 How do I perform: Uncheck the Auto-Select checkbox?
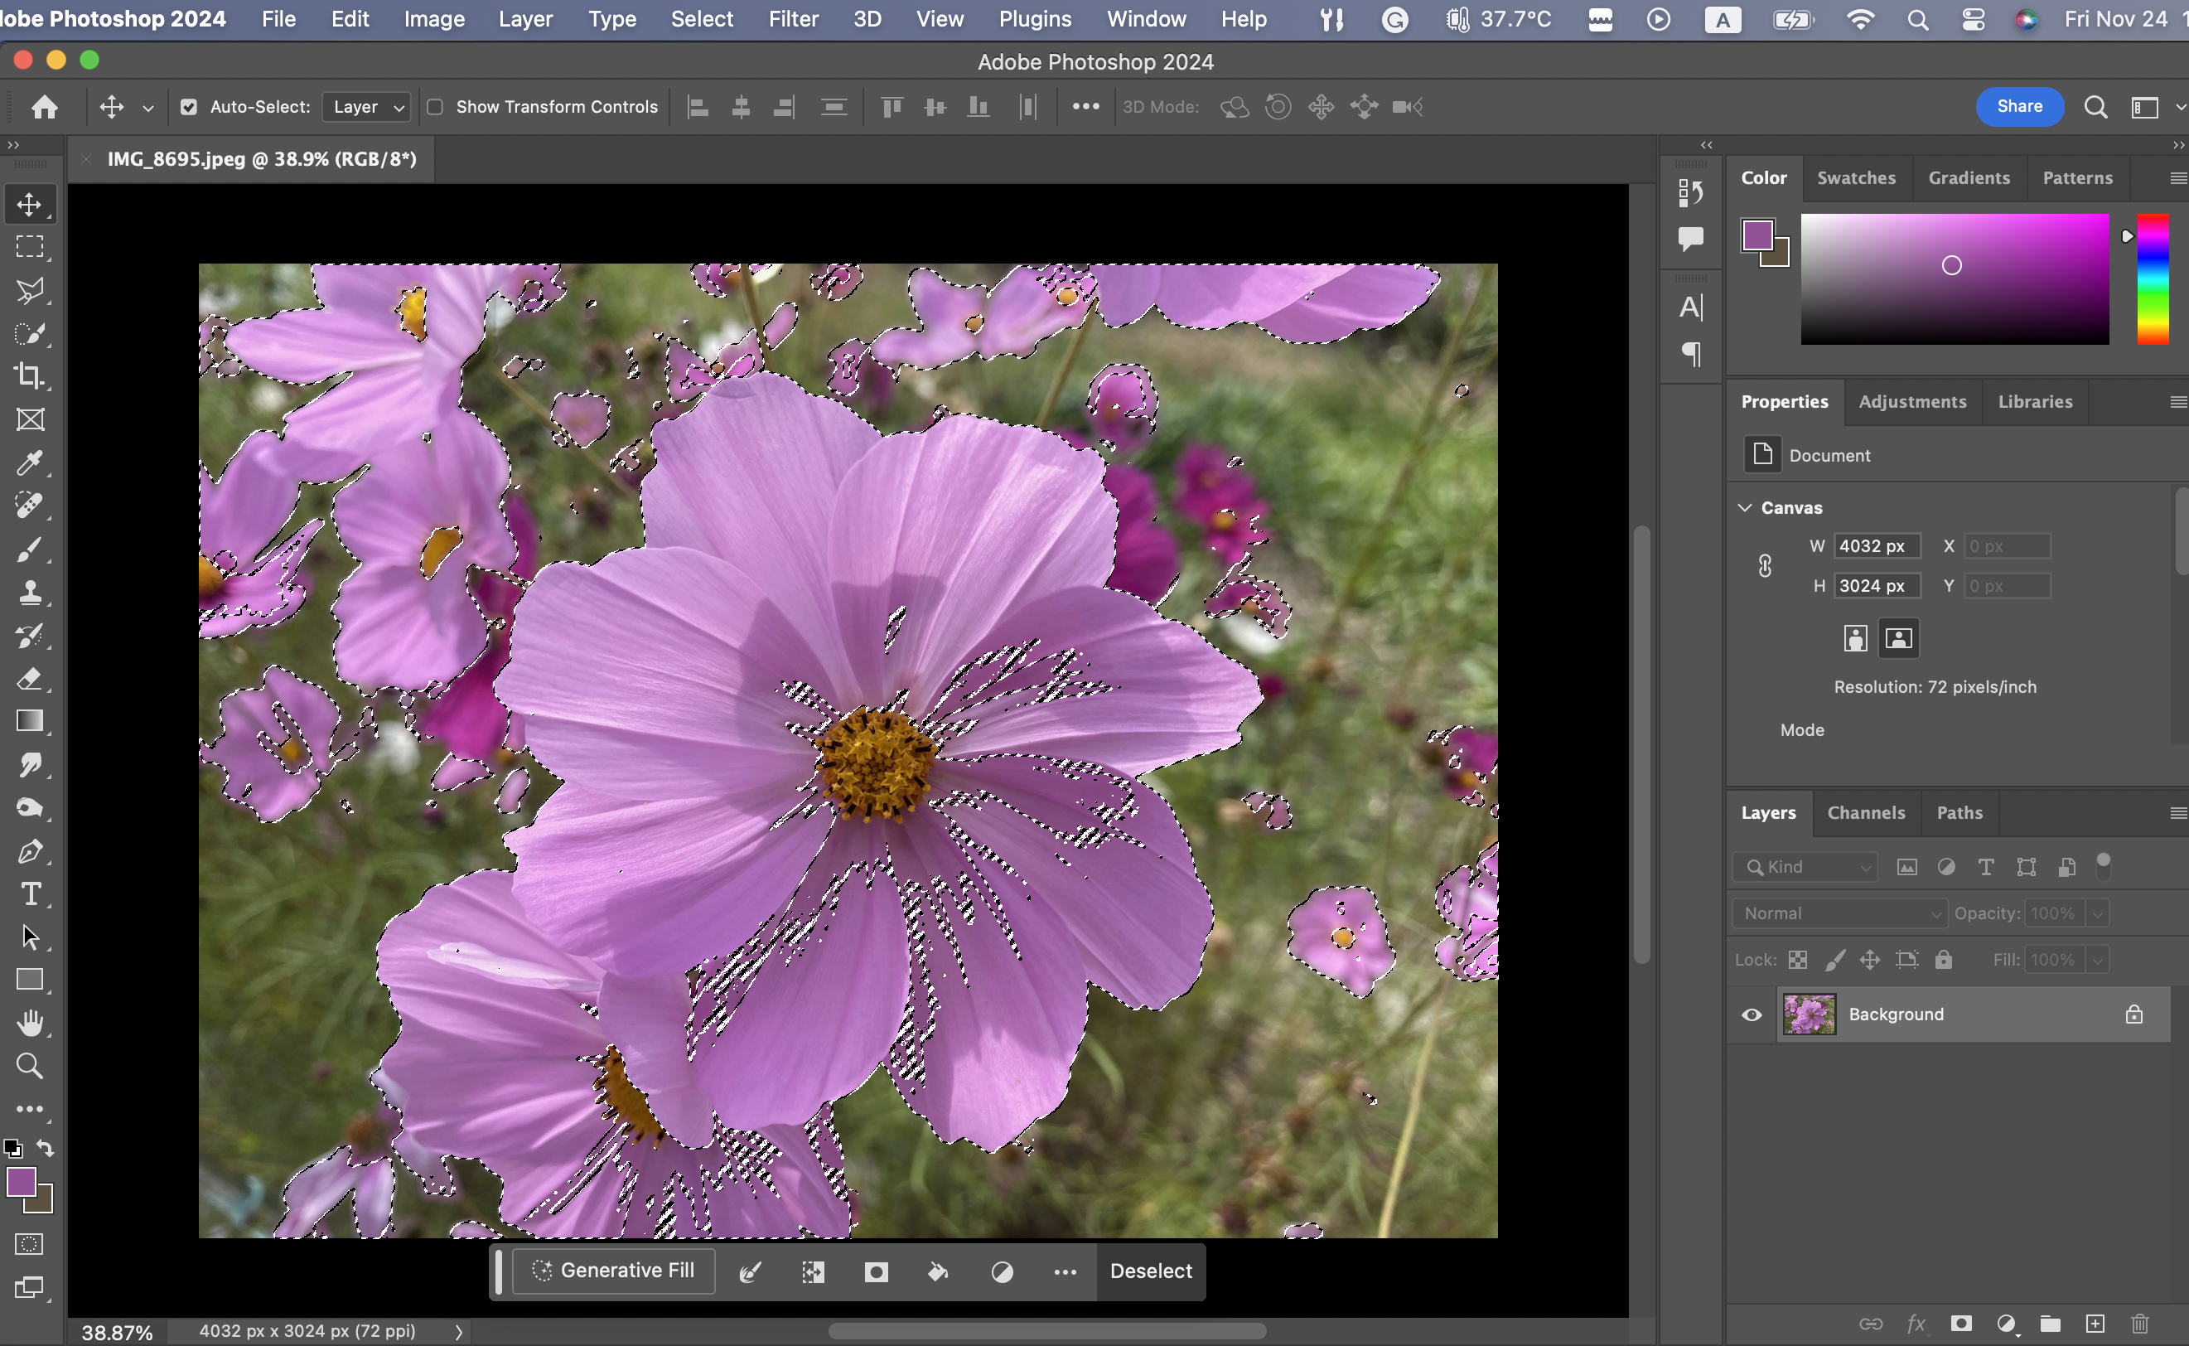point(189,107)
